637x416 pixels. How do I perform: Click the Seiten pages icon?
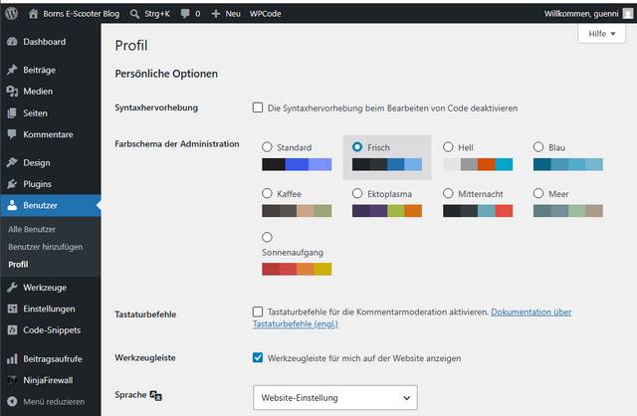(12, 112)
